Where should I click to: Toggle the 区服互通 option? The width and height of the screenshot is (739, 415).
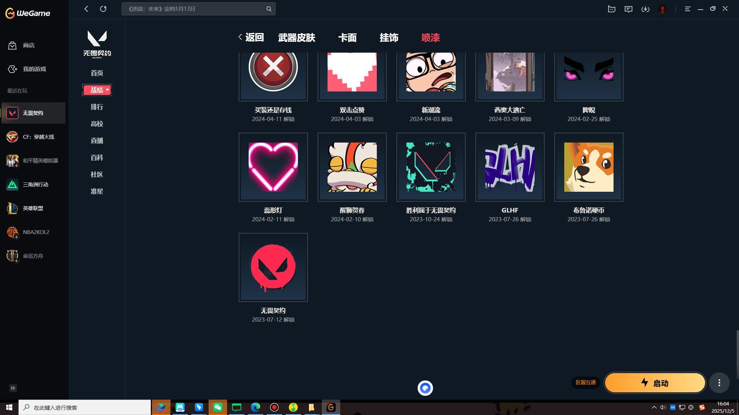(585, 383)
